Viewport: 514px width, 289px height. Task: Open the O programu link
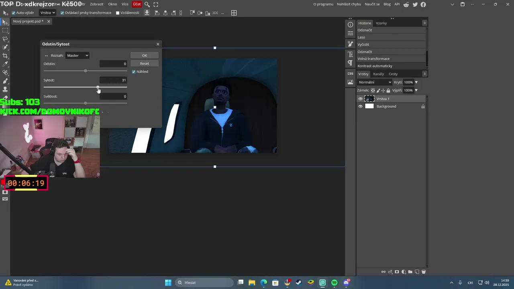(323, 4)
